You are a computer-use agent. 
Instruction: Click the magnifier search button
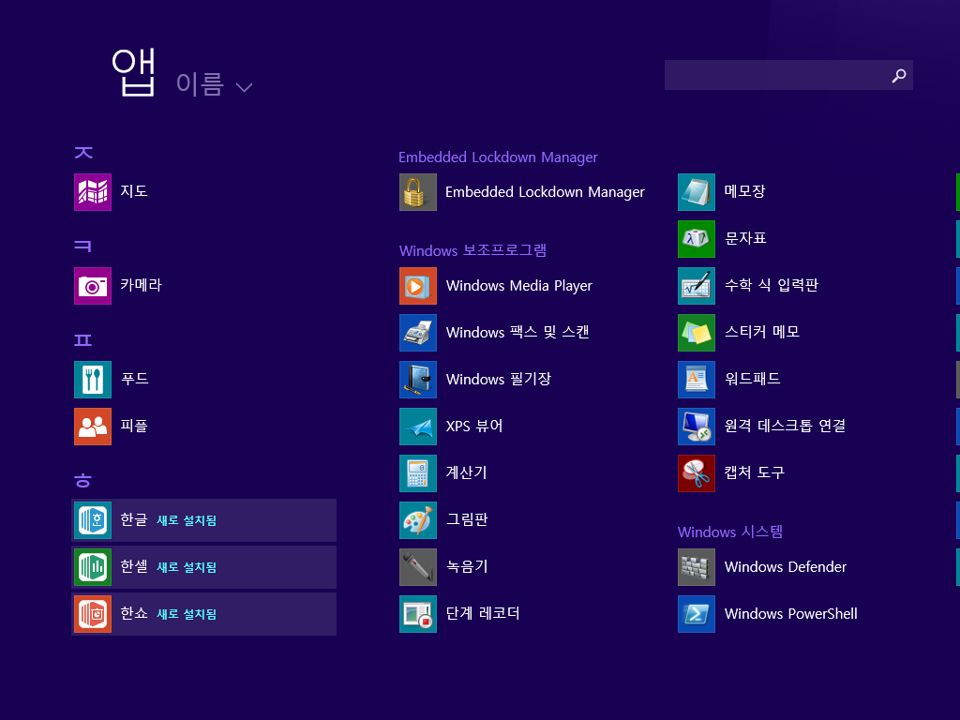(899, 75)
